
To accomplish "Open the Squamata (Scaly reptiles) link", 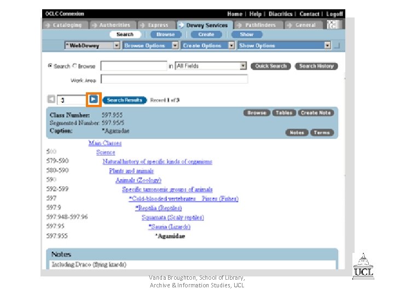I will click(x=172, y=217).
